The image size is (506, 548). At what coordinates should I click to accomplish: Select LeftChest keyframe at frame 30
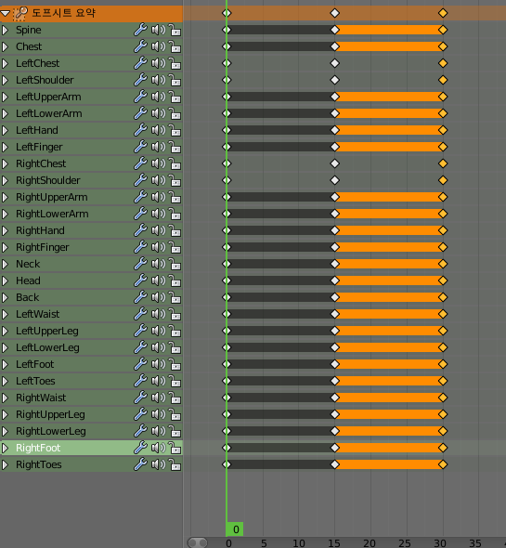(x=443, y=63)
